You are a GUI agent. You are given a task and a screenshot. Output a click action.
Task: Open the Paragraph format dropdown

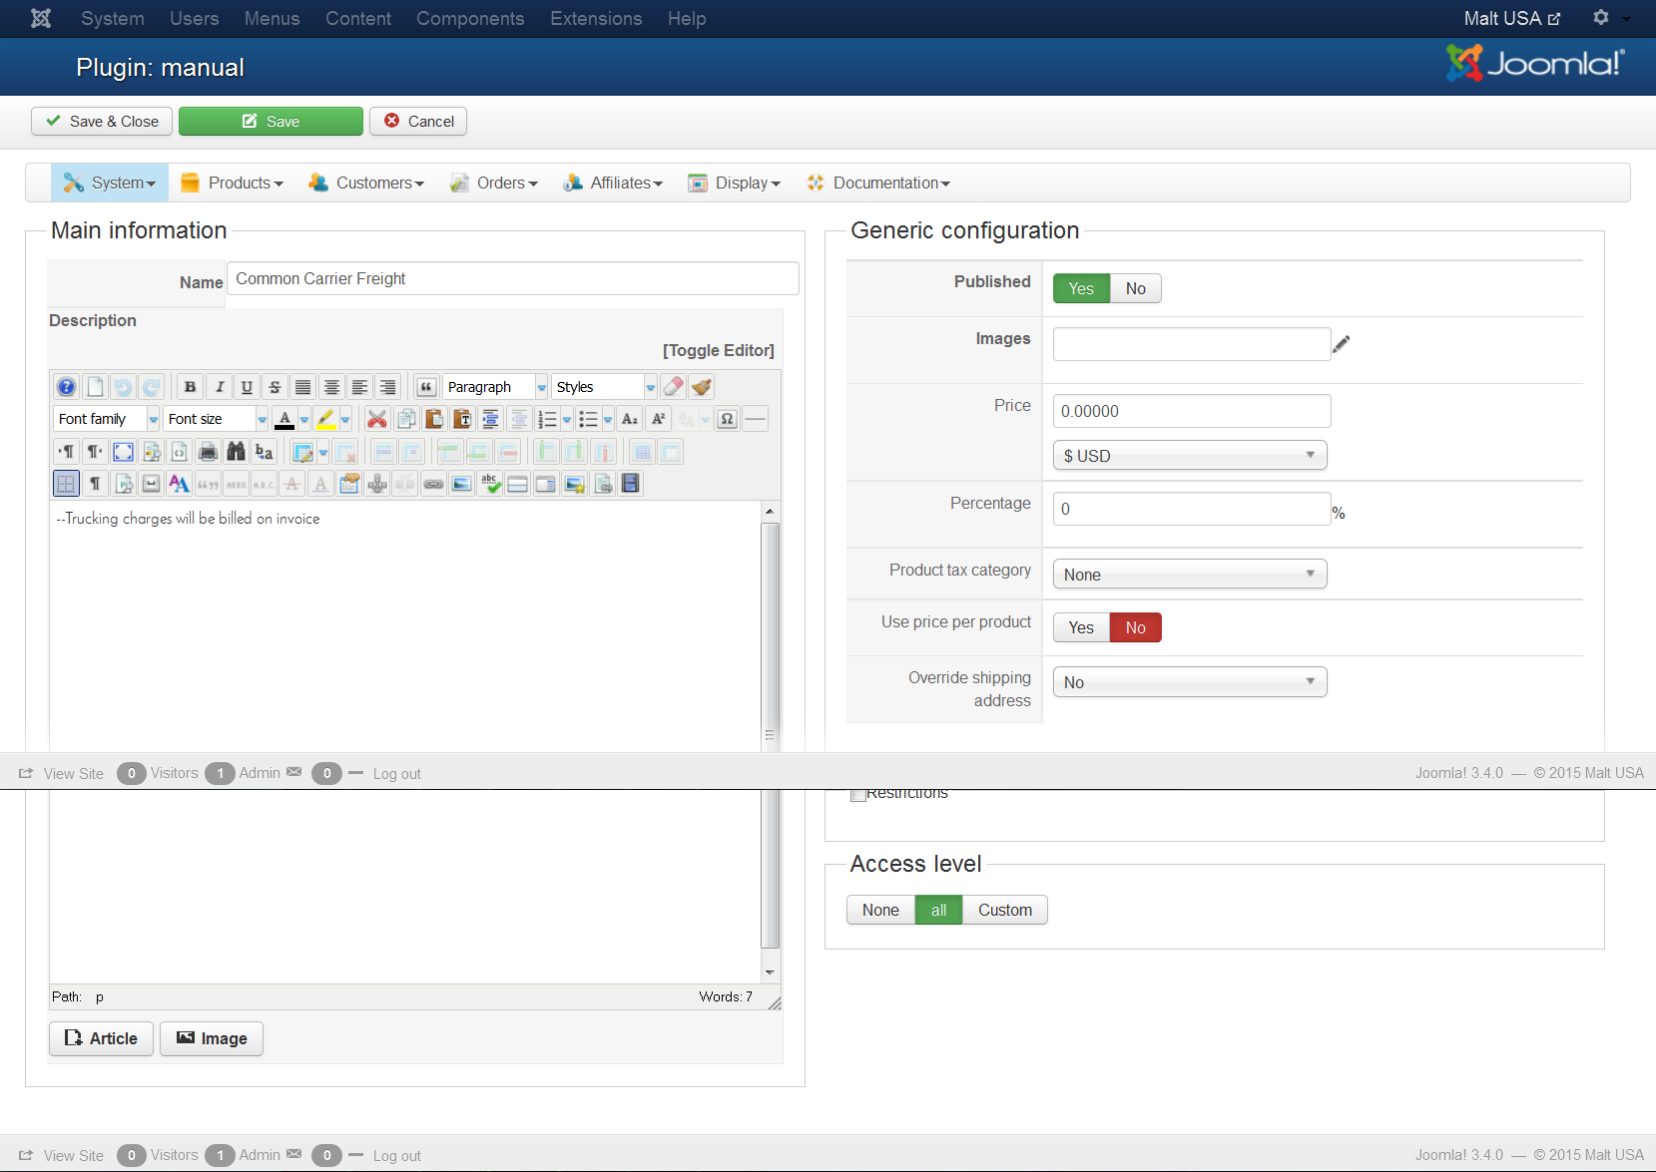[496, 387]
